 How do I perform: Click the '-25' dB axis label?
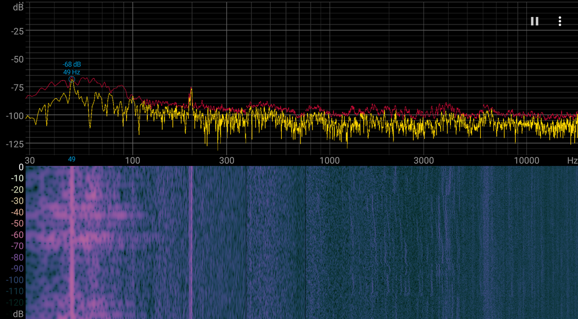[x=17, y=31]
